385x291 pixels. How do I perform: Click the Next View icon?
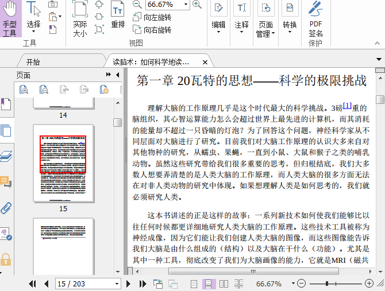173,284
